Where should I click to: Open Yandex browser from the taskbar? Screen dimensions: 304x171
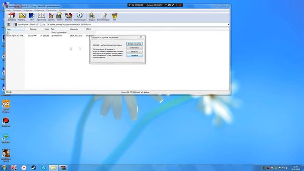tap(24, 168)
